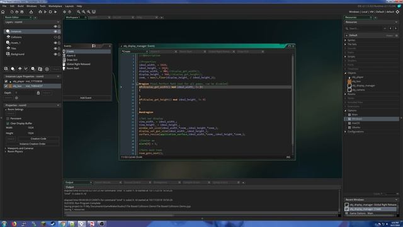Click the Debug toolbar icon
The height and width of the screenshot is (227, 403).
(40, 12)
